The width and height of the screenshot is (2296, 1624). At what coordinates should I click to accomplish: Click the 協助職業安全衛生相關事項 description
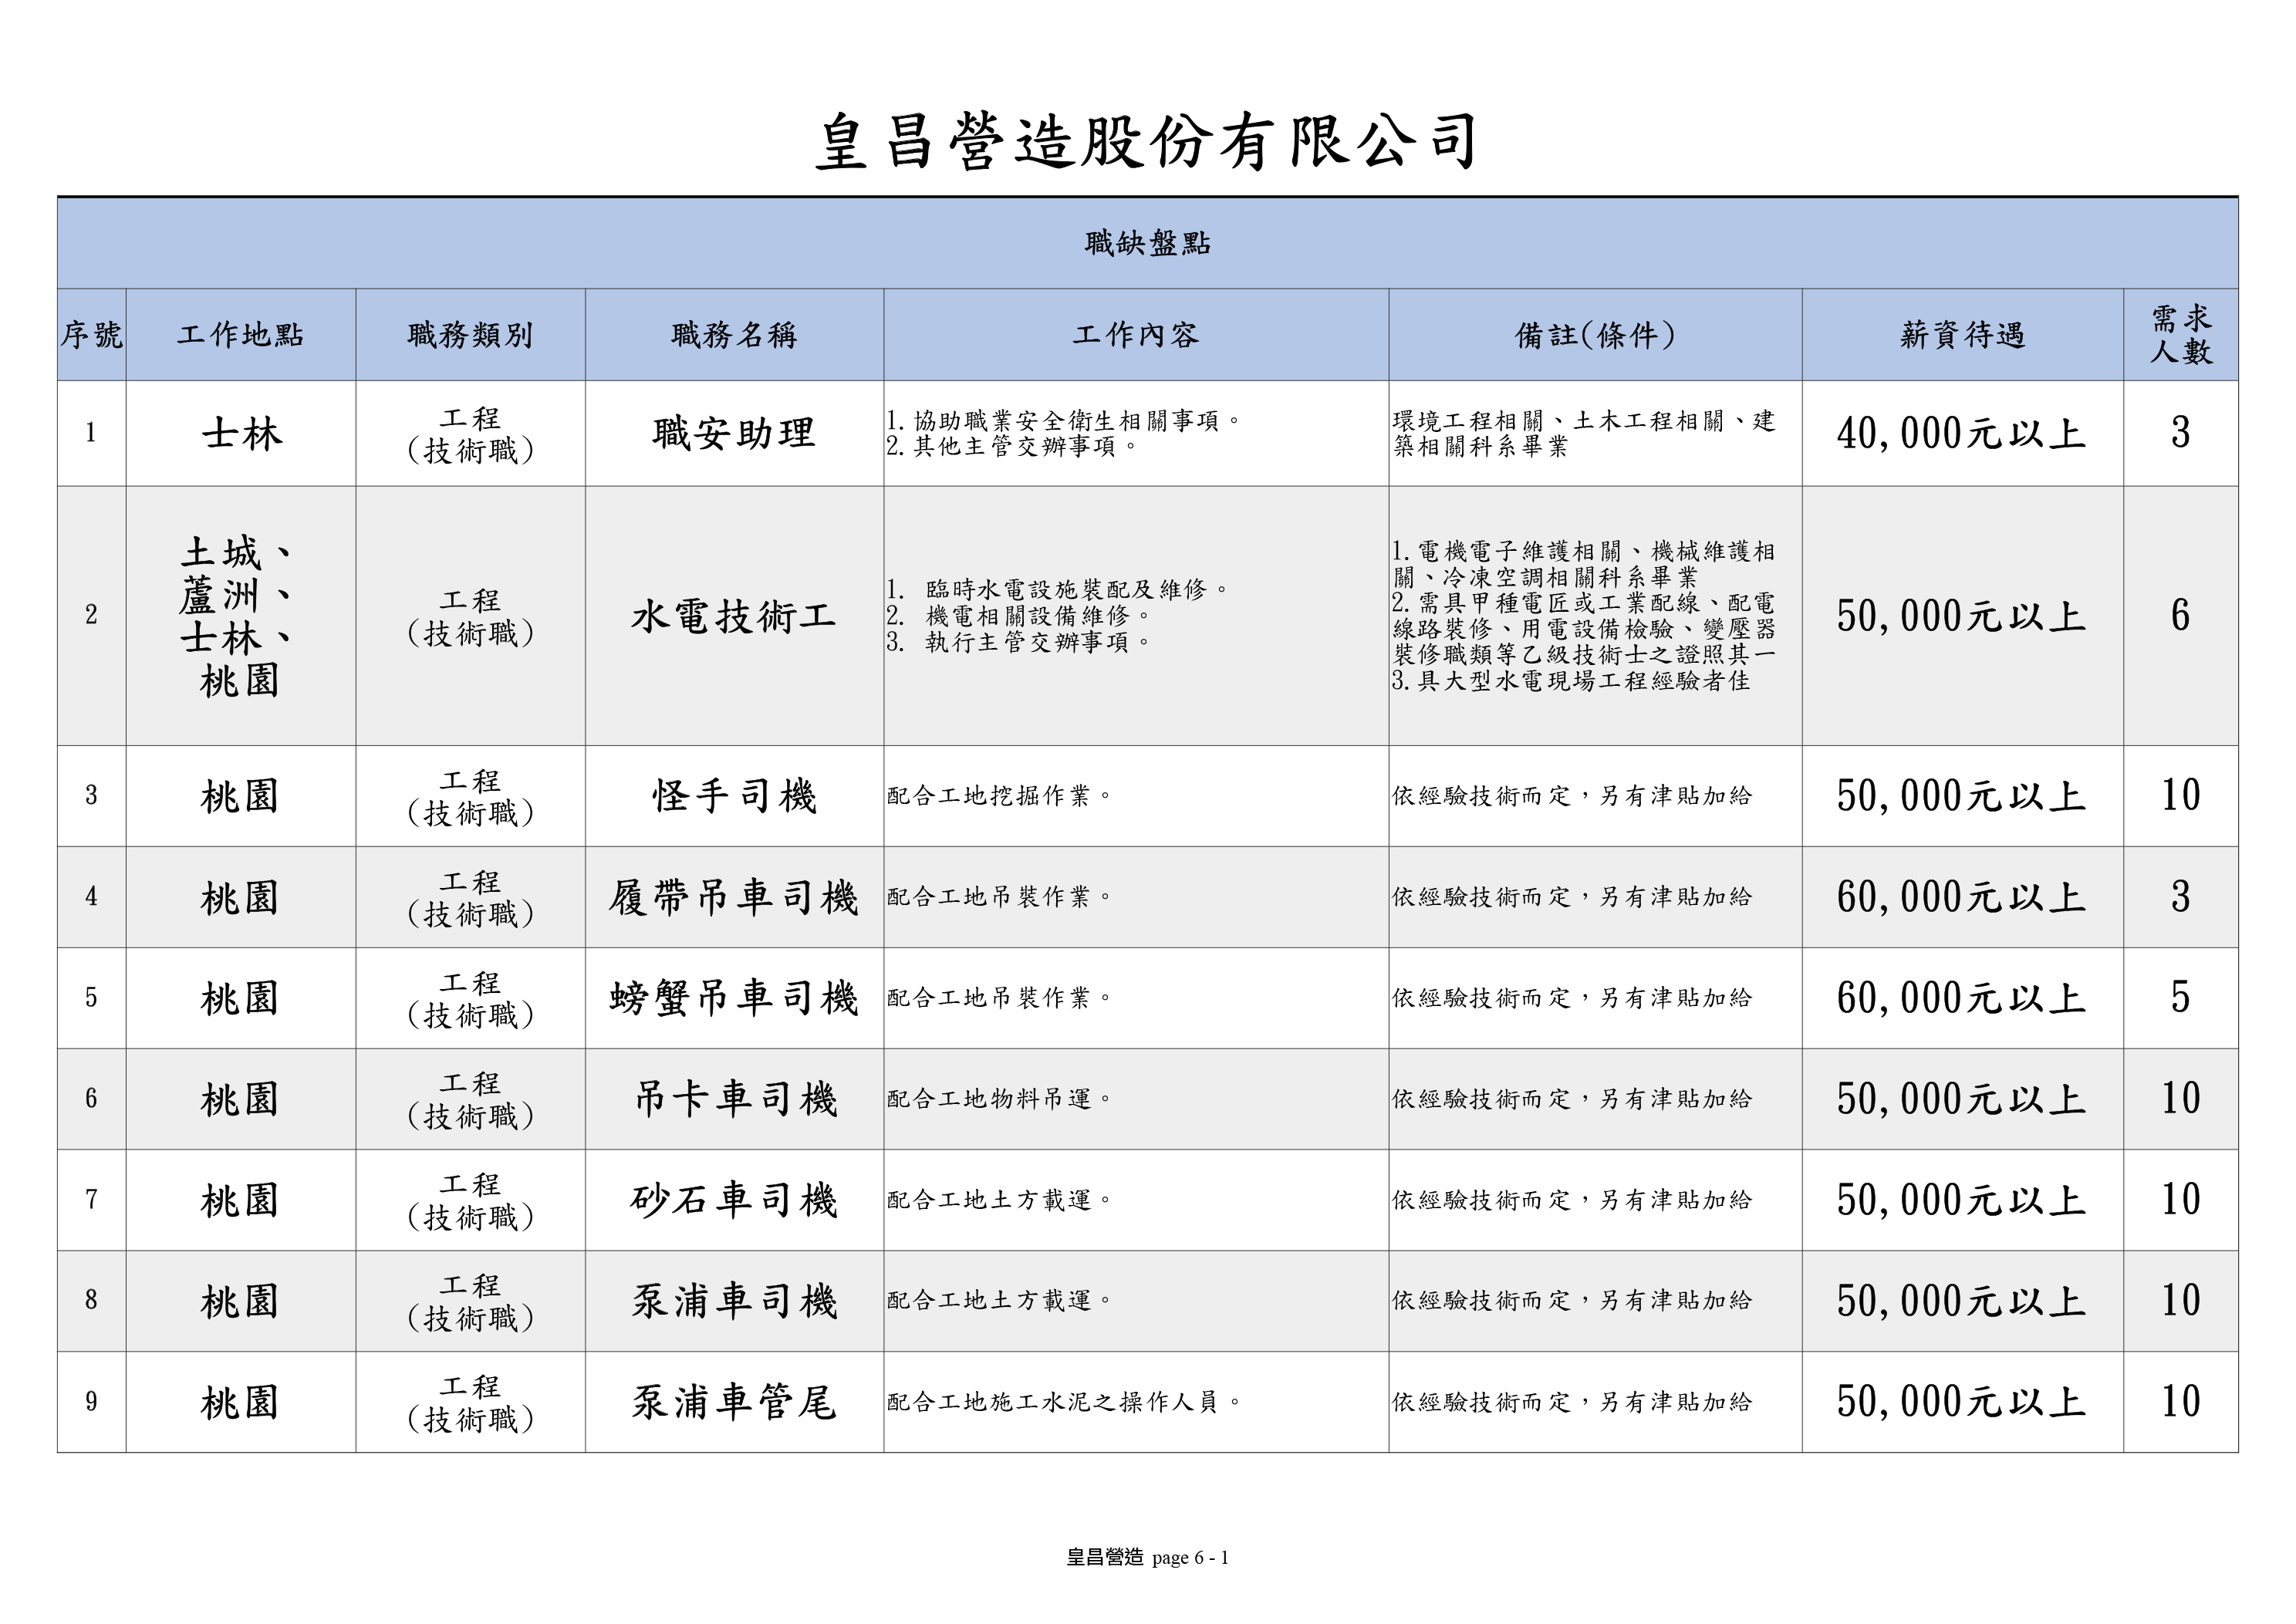(1064, 421)
